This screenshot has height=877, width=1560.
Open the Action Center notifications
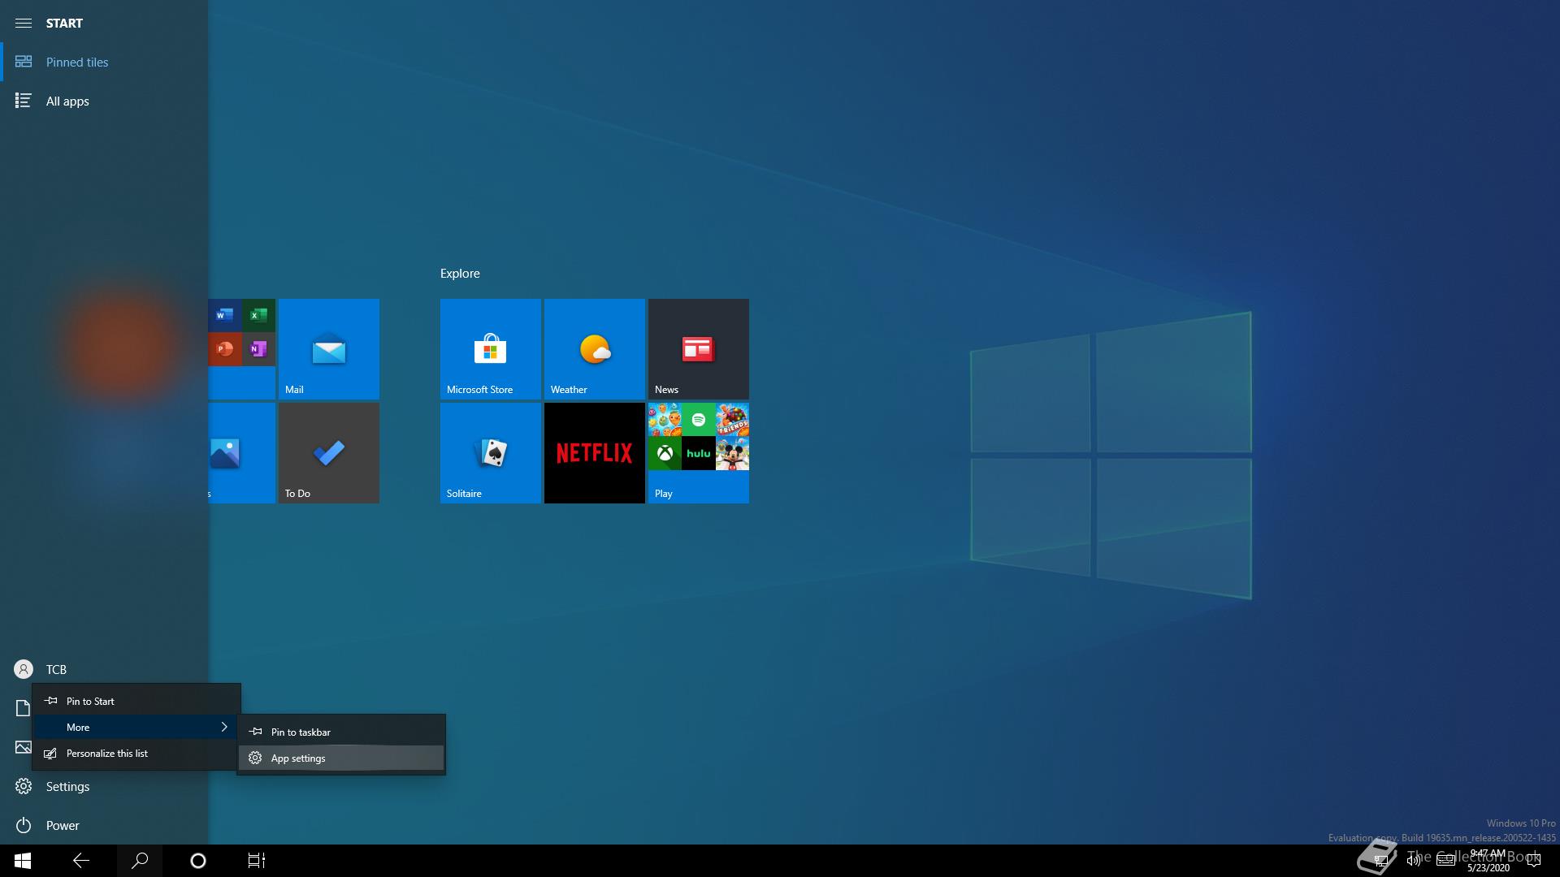point(1534,861)
